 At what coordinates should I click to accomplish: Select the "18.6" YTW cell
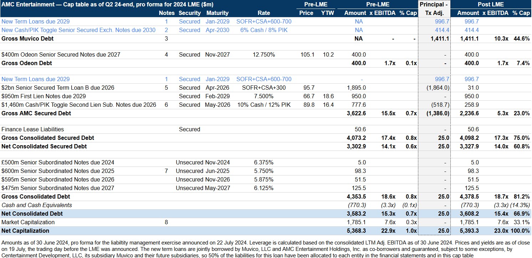328,96
